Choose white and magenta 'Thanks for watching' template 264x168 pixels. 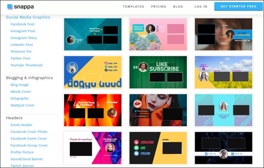tap(93, 148)
